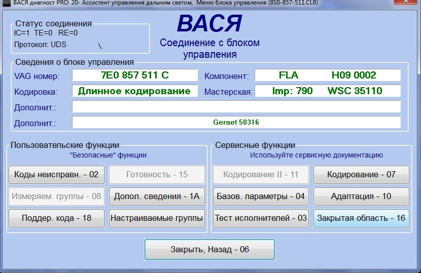Open Адаптация - 10
The width and height of the screenshot is (421, 273).
(361, 197)
